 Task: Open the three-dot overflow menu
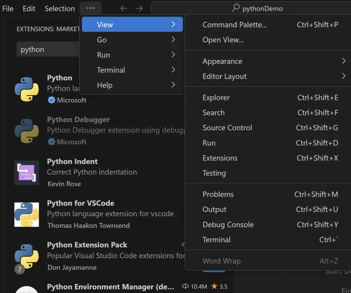[91, 8]
